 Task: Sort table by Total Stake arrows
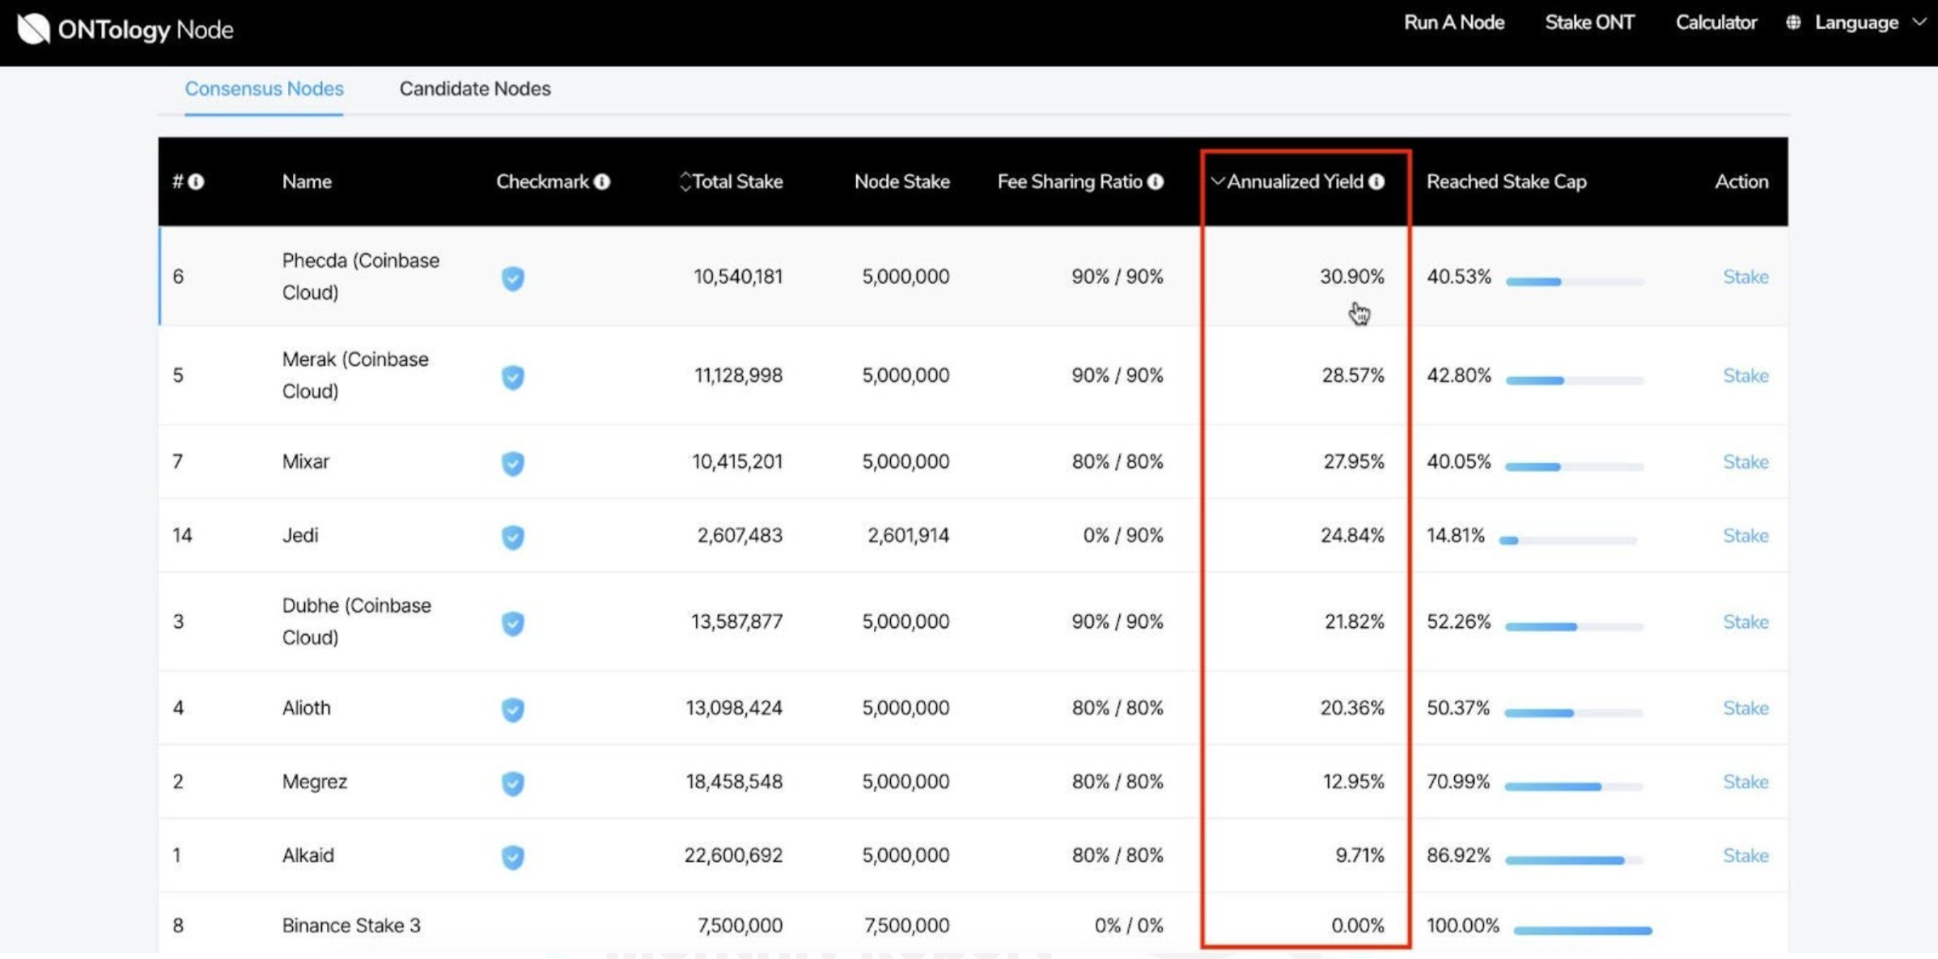[685, 181]
